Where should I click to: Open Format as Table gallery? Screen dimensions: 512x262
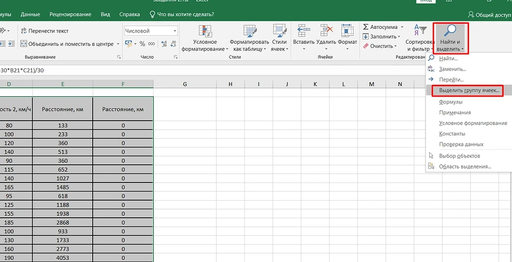click(249, 31)
